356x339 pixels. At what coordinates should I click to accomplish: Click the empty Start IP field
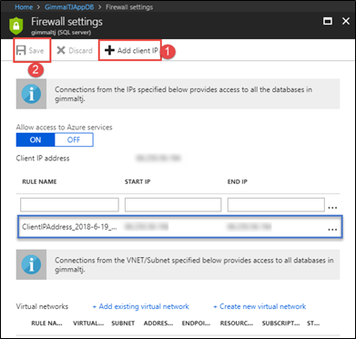click(173, 205)
